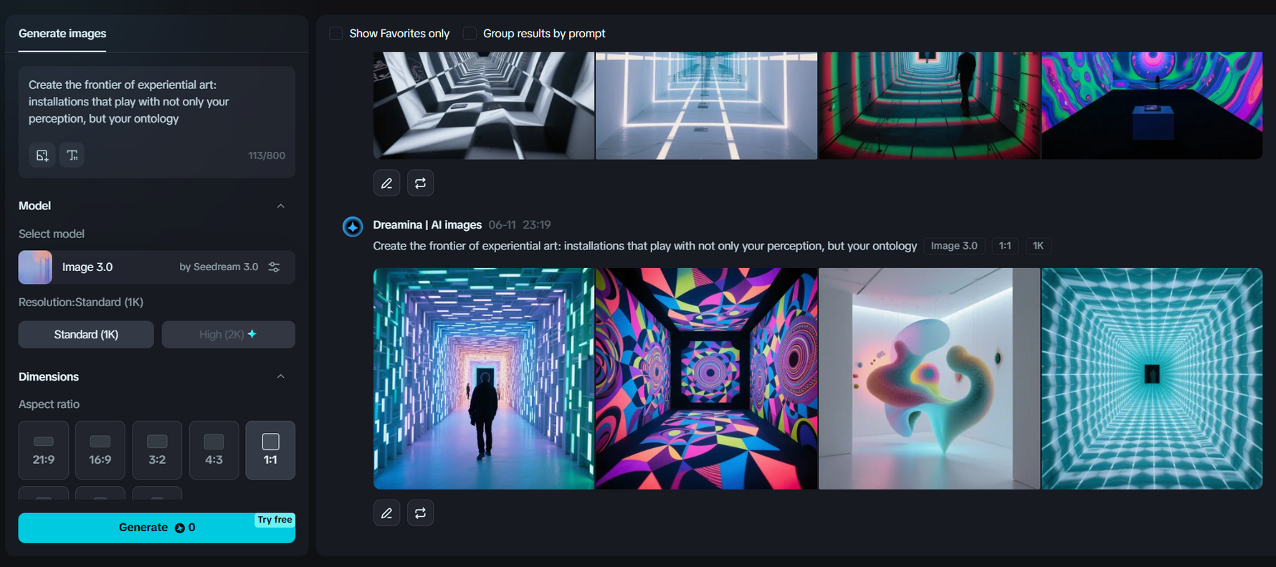Click the Dreamina star avatar icon
The height and width of the screenshot is (567, 1276).
point(353,227)
